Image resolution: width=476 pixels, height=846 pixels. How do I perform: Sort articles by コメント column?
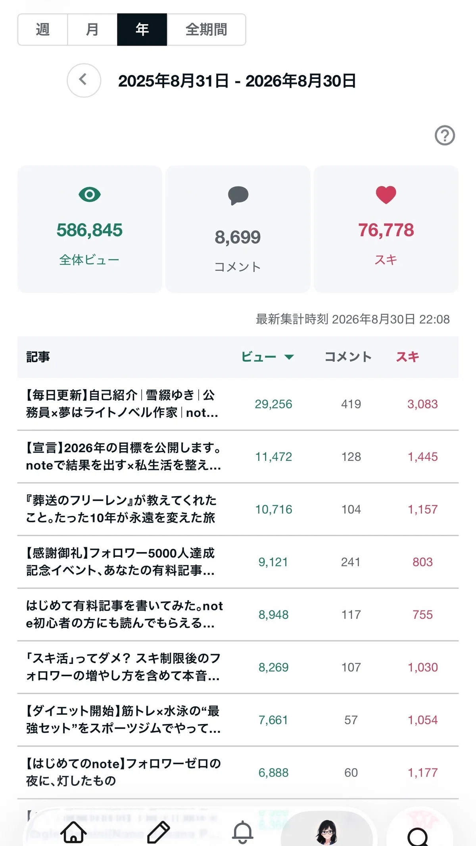(x=348, y=357)
